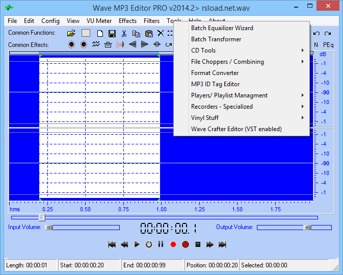Paste audio with the clipboard icon
The width and height of the screenshot is (343, 275).
pyautogui.click(x=149, y=34)
